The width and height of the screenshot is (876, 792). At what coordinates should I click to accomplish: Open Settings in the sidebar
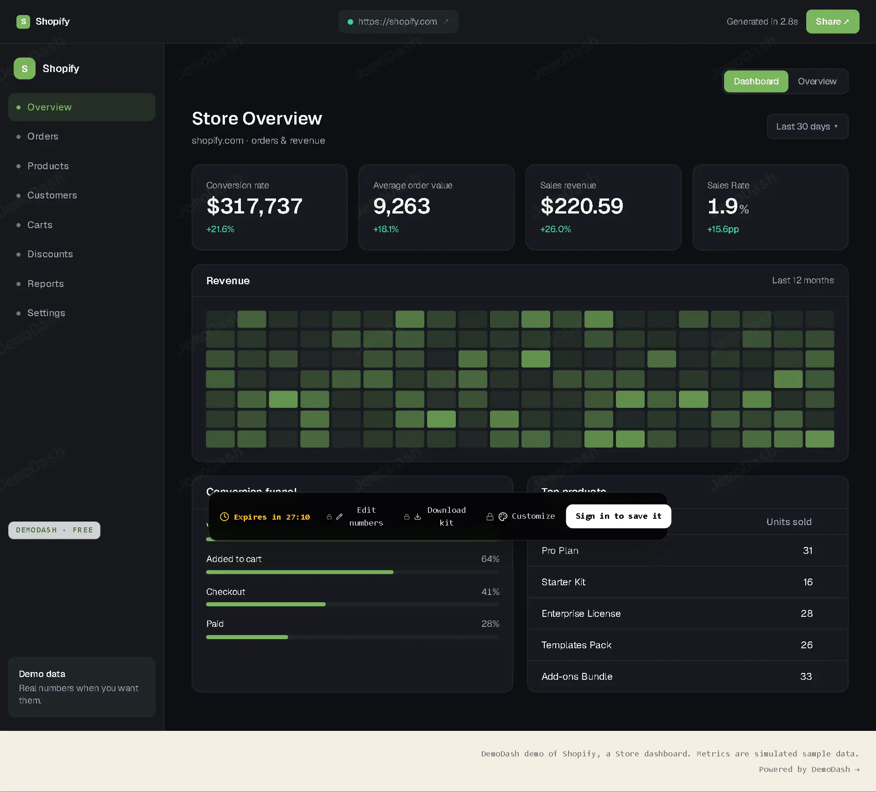pyautogui.click(x=82, y=313)
